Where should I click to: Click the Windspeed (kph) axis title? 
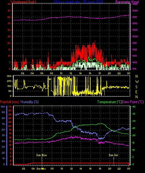point(23,2)
